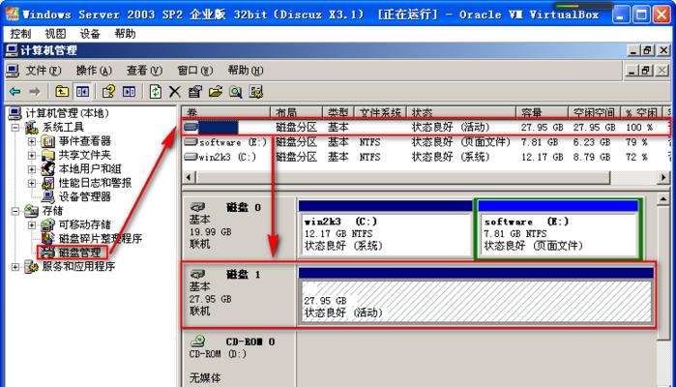Click the 12.17 GB capacity cell
This screenshot has height=387, width=676.
(x=542, y=157)
